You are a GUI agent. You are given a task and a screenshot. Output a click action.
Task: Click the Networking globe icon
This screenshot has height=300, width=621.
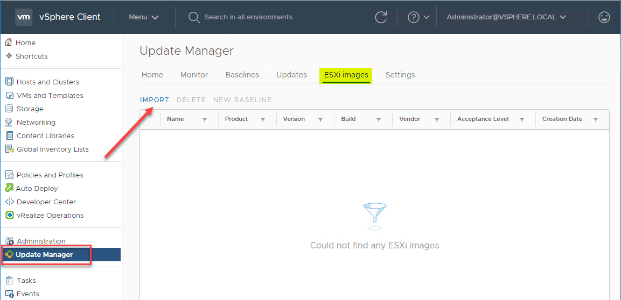[x=9, y=122]
